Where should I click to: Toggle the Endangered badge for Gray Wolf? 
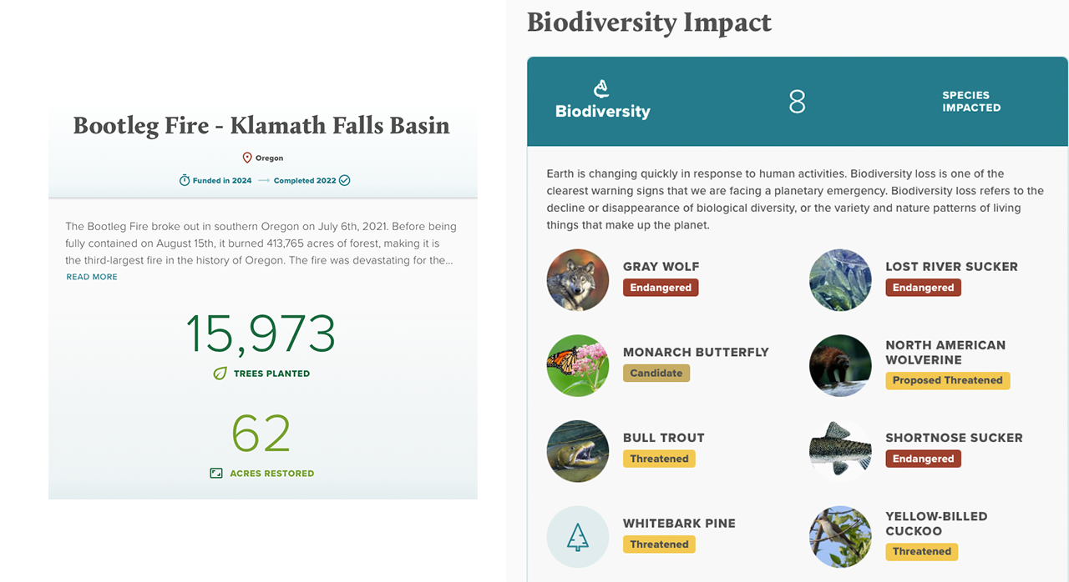661,287
